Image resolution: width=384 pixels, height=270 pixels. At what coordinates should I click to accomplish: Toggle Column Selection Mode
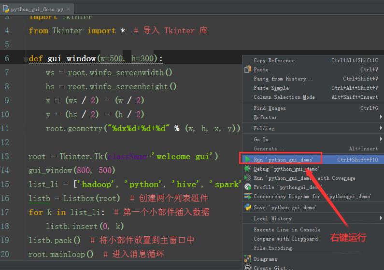(284, 97)
